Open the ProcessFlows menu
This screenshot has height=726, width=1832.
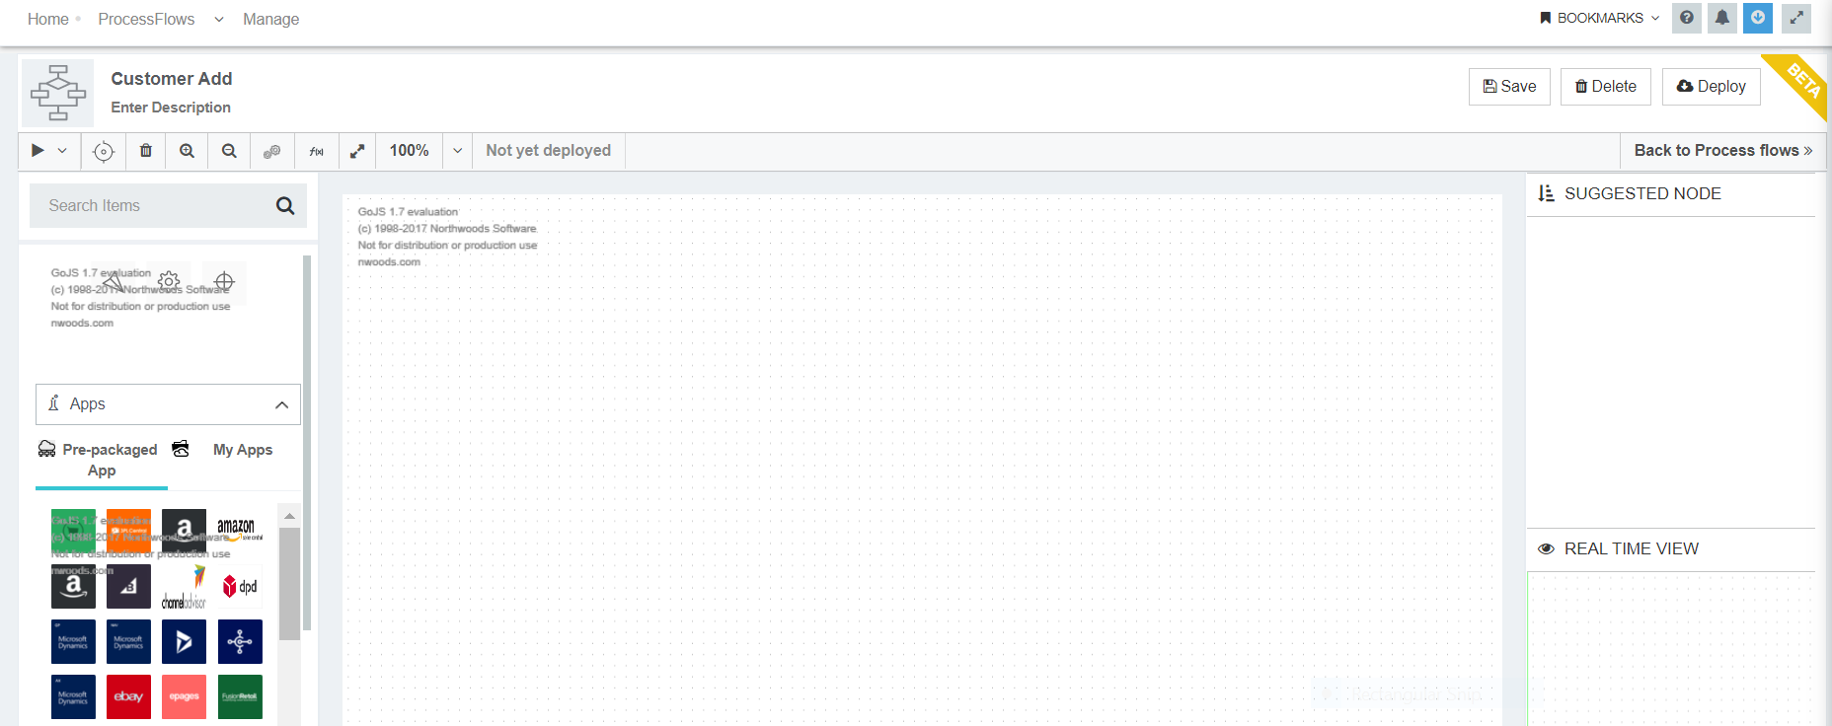point(146,19)
